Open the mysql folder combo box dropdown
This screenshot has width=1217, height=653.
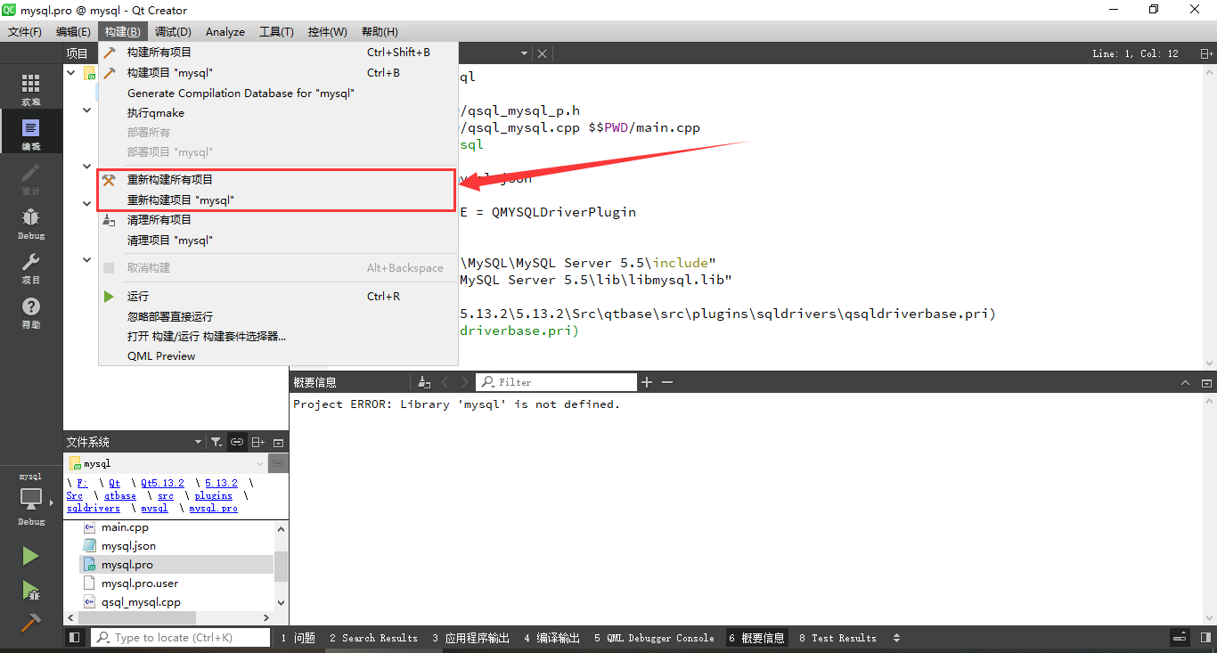258,462
